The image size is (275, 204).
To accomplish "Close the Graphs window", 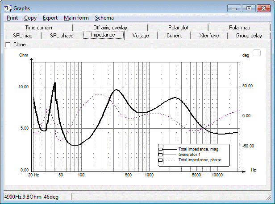I will coord(263,8).
